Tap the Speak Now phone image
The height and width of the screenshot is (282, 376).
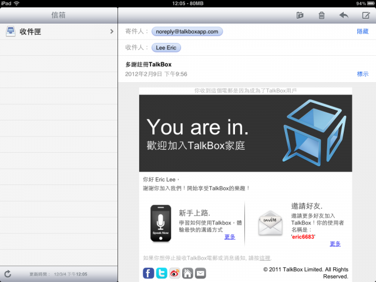click(x=160, y=223)
